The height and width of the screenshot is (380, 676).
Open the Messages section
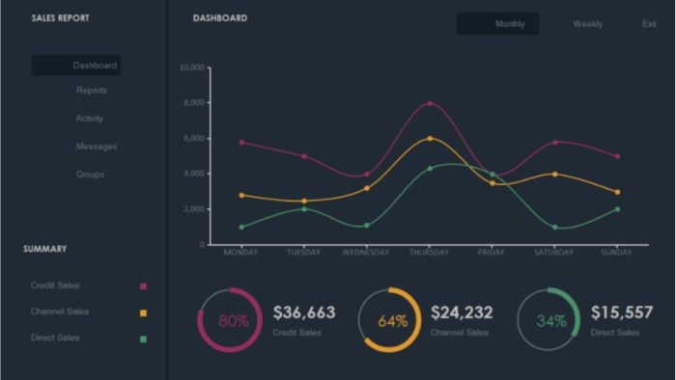(x=97, y=147)
